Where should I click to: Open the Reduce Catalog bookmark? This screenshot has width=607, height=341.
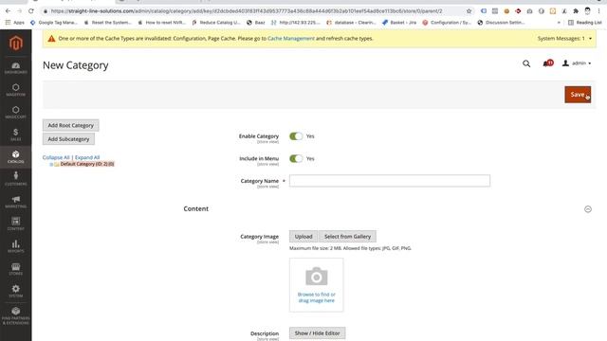216,23
